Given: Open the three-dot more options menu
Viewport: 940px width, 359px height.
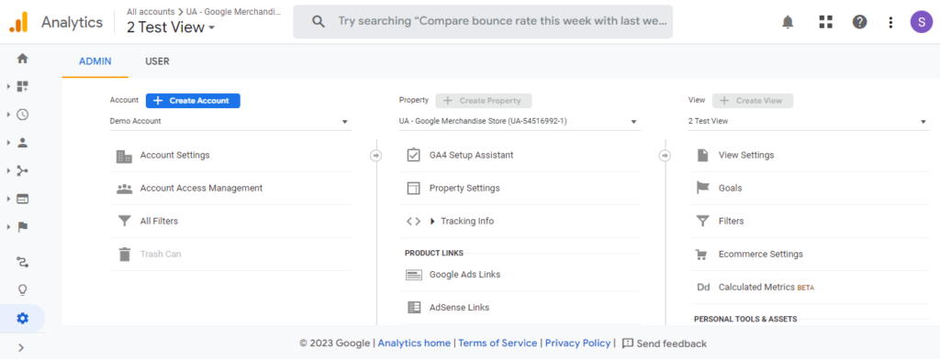Looking at the screenshot, I should (x=890, y=22).
